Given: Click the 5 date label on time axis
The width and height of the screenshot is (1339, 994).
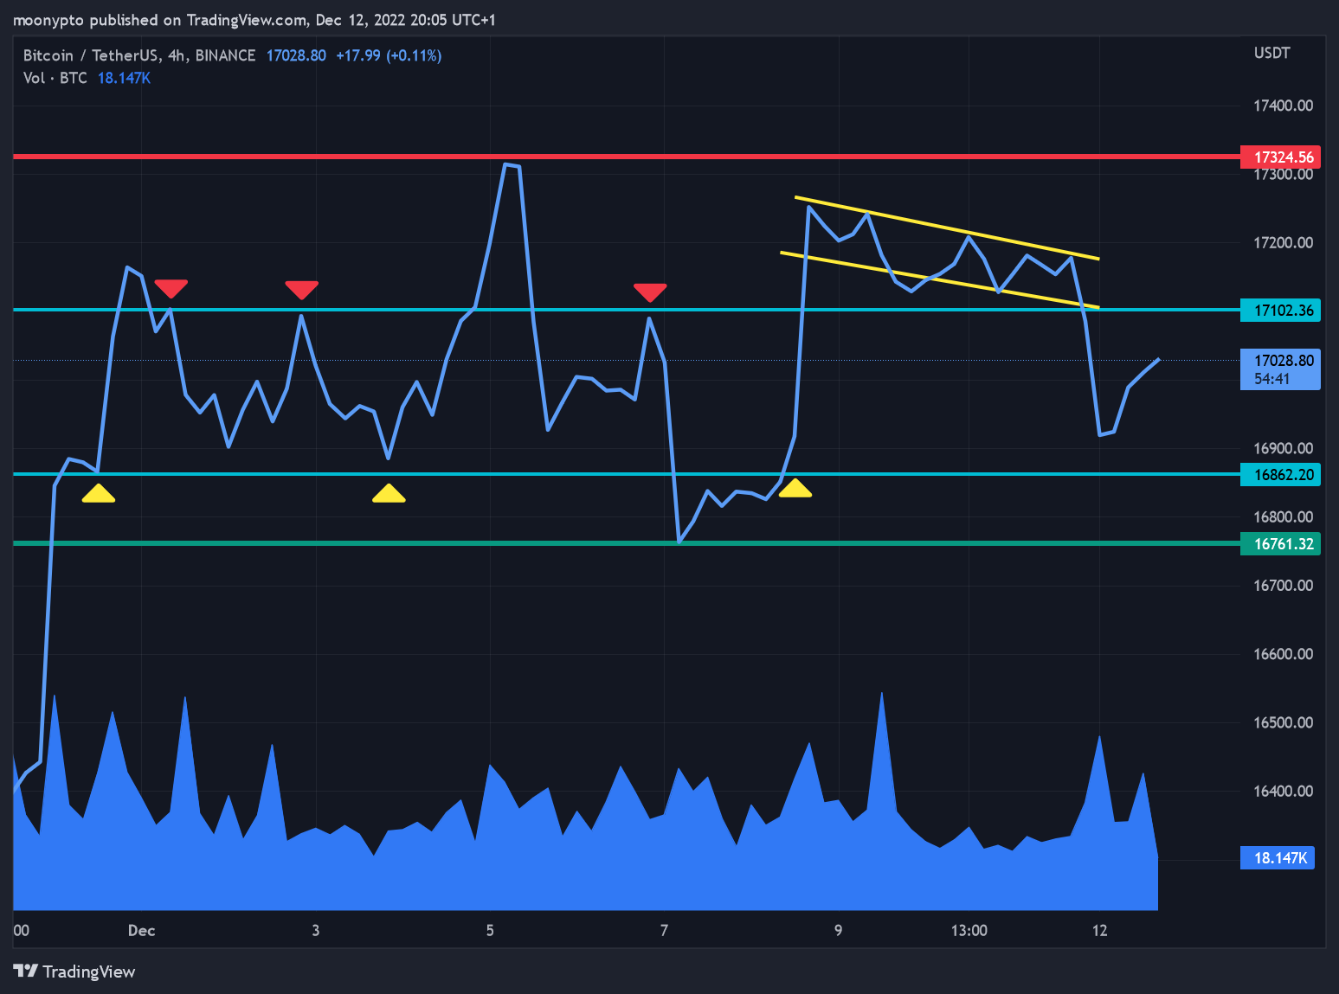Looking at the screenshot, I should coord(490,931).
